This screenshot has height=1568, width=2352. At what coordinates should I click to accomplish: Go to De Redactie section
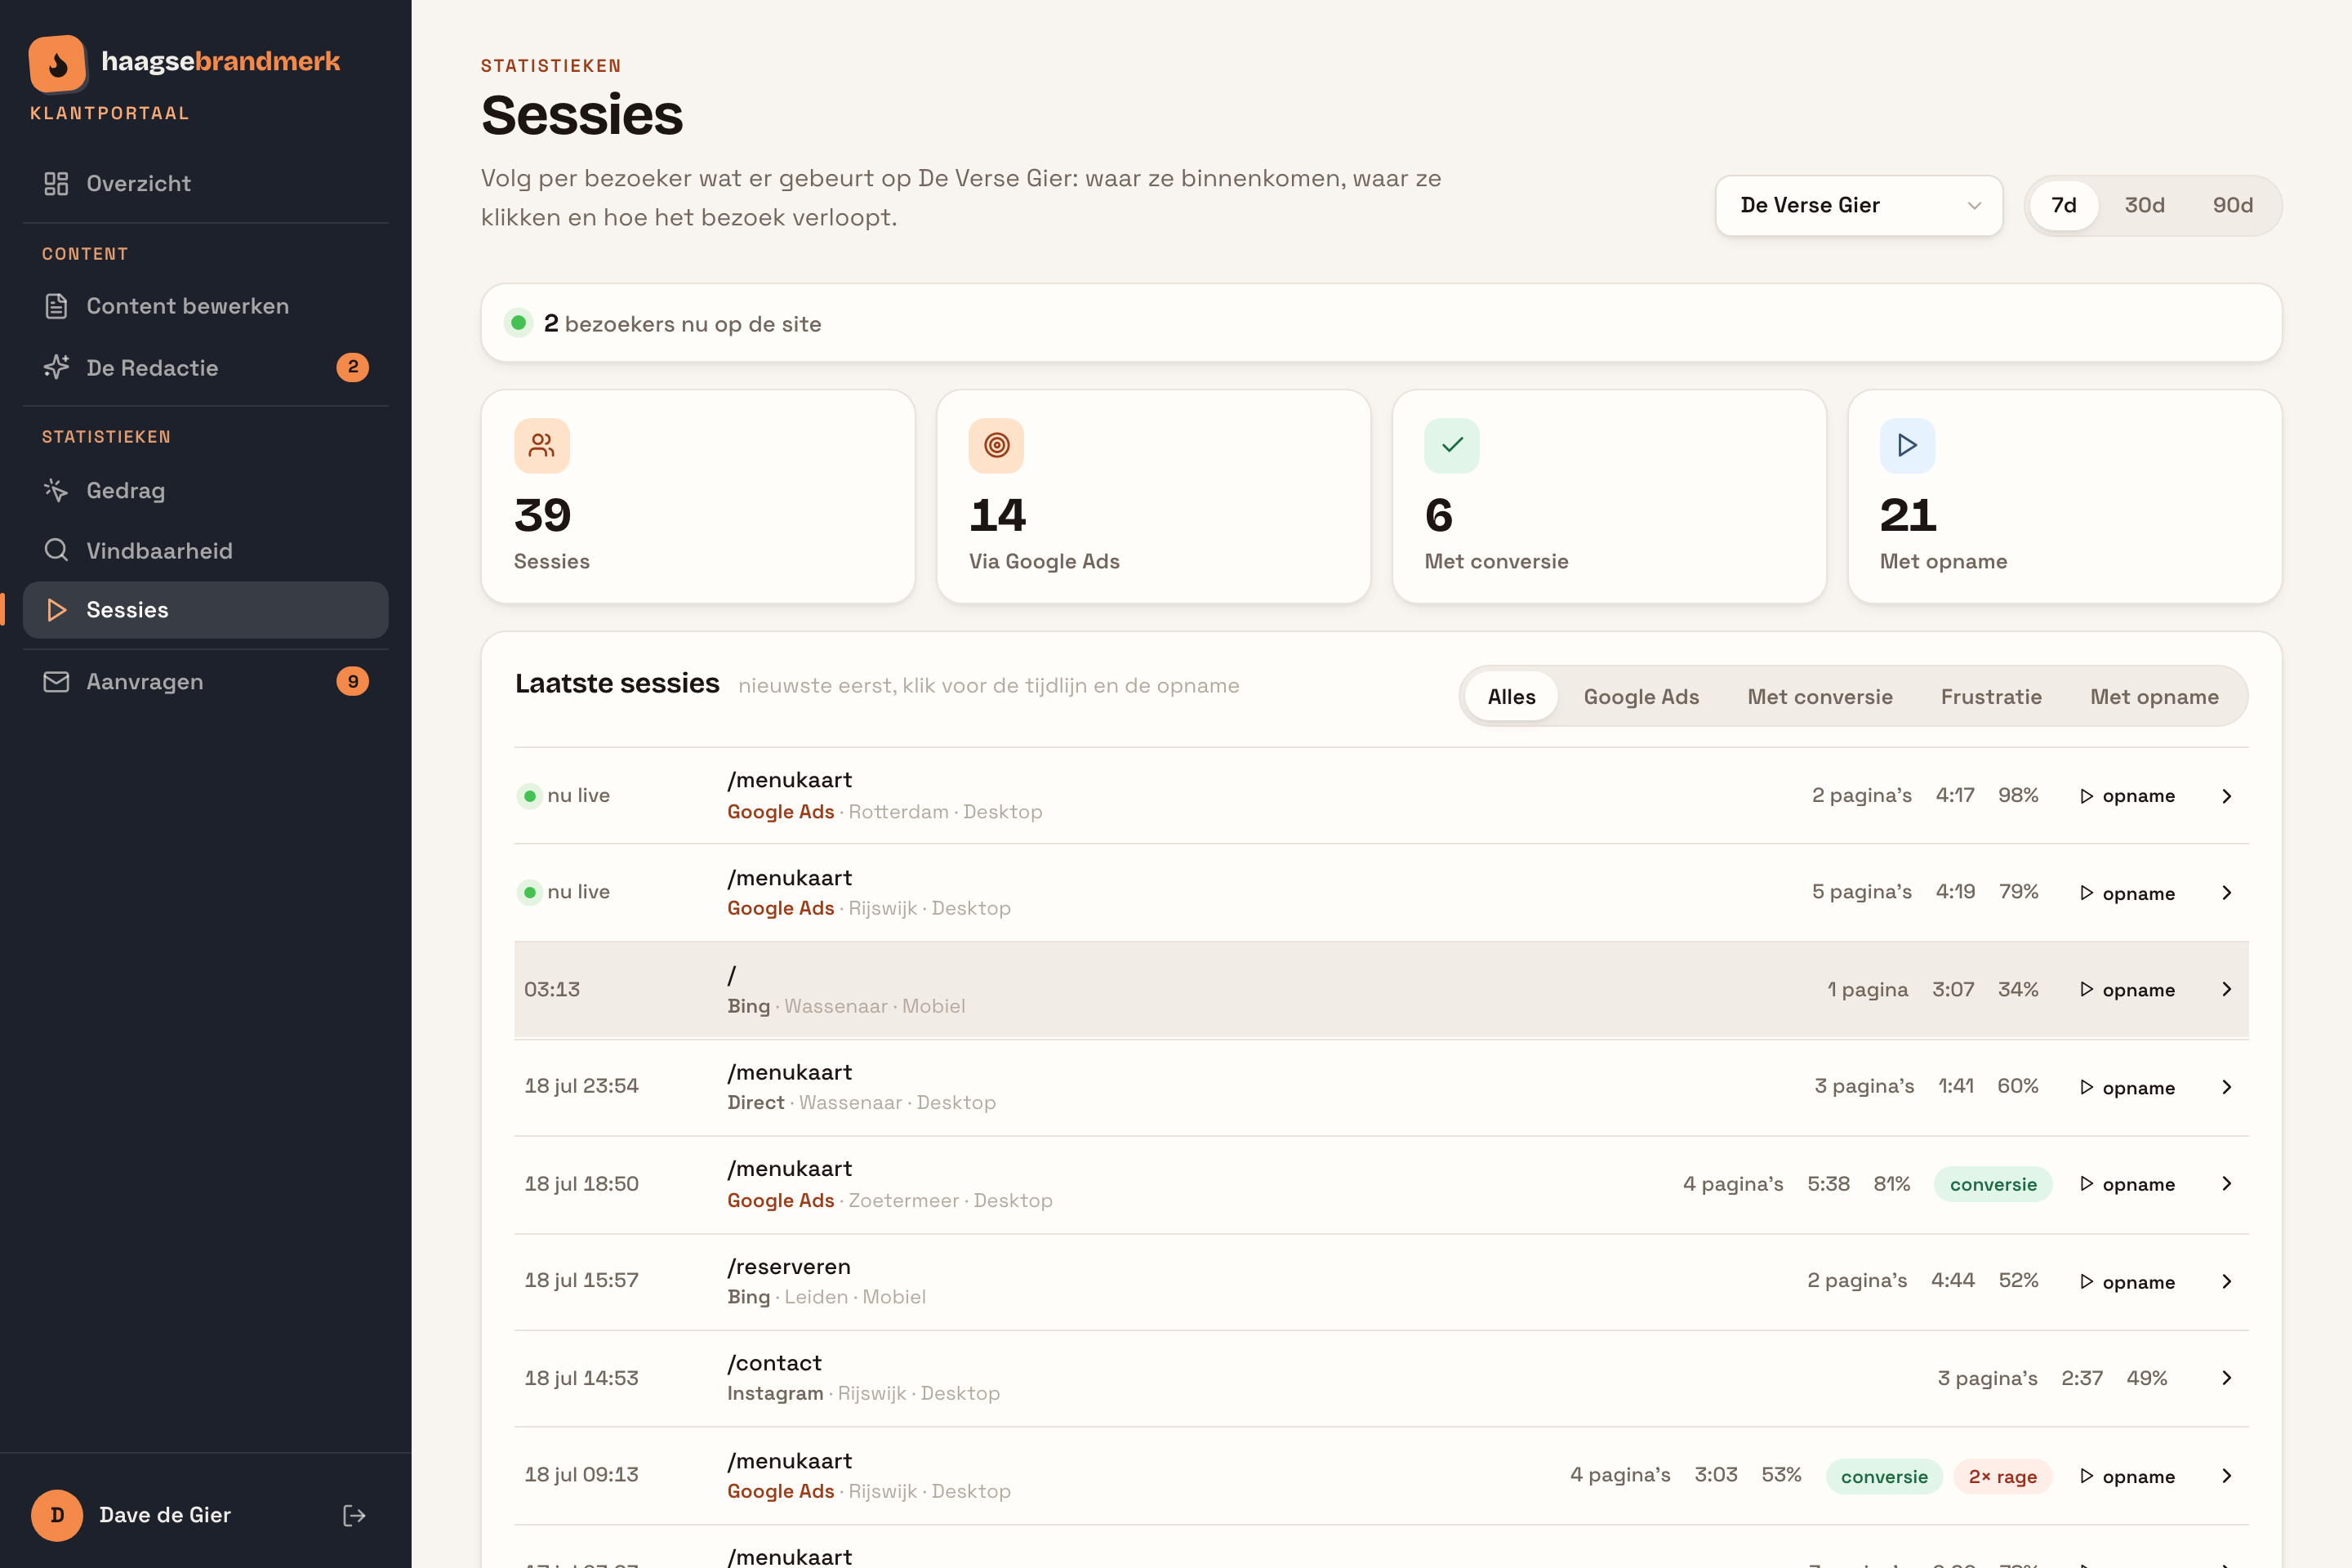click(x=205, y=368)
